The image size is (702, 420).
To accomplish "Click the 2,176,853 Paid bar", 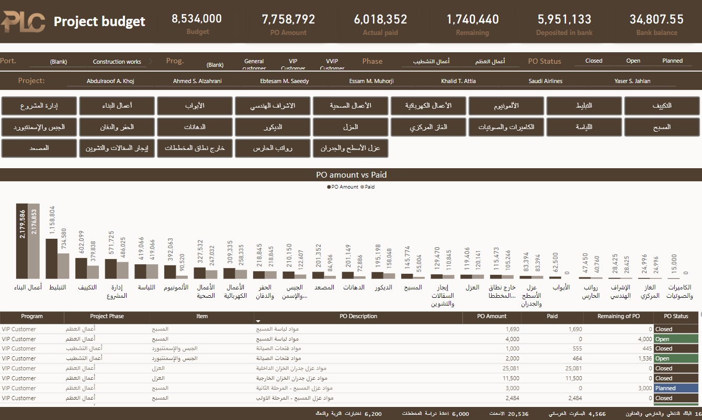I will coord(34,241).
